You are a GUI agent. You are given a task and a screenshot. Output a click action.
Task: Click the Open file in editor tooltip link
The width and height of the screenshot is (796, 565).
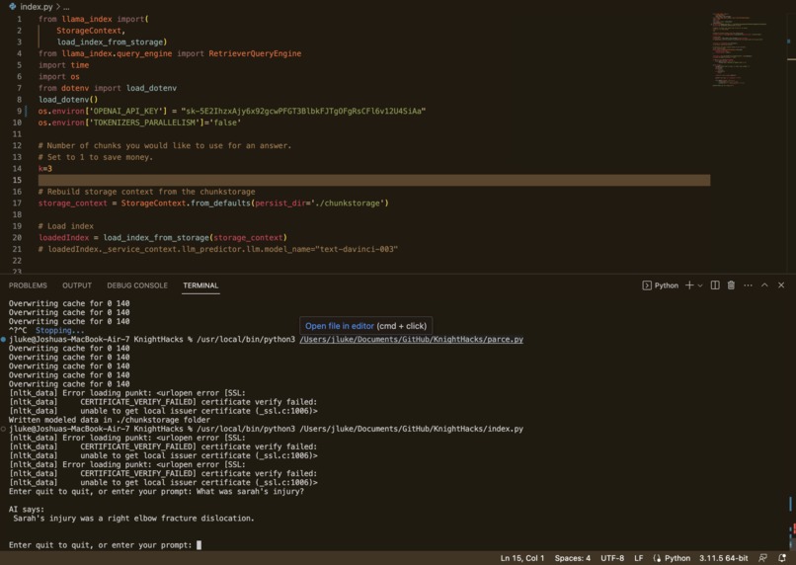click(339, 326)
